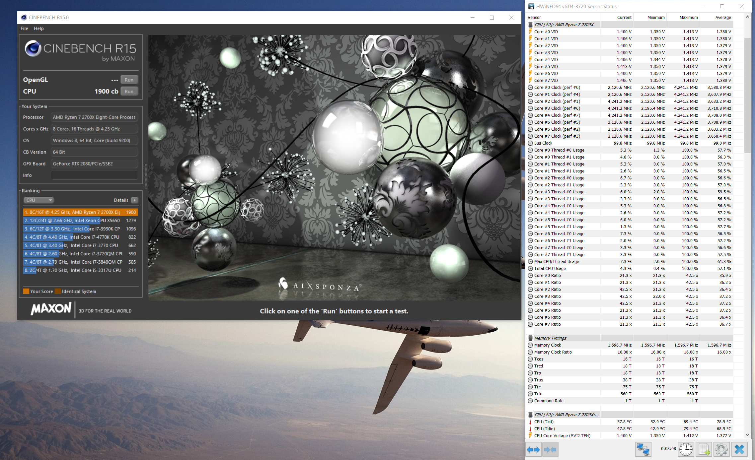This screenshot has height=460, width=755.
Task: Click the Current column header
Action: (x=617, y=17)
